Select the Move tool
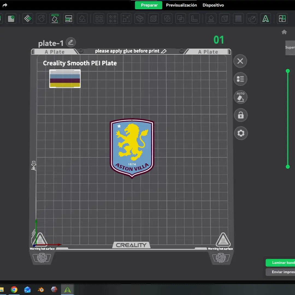This screenshot has width=295, height=295. [x=28, y=19]
